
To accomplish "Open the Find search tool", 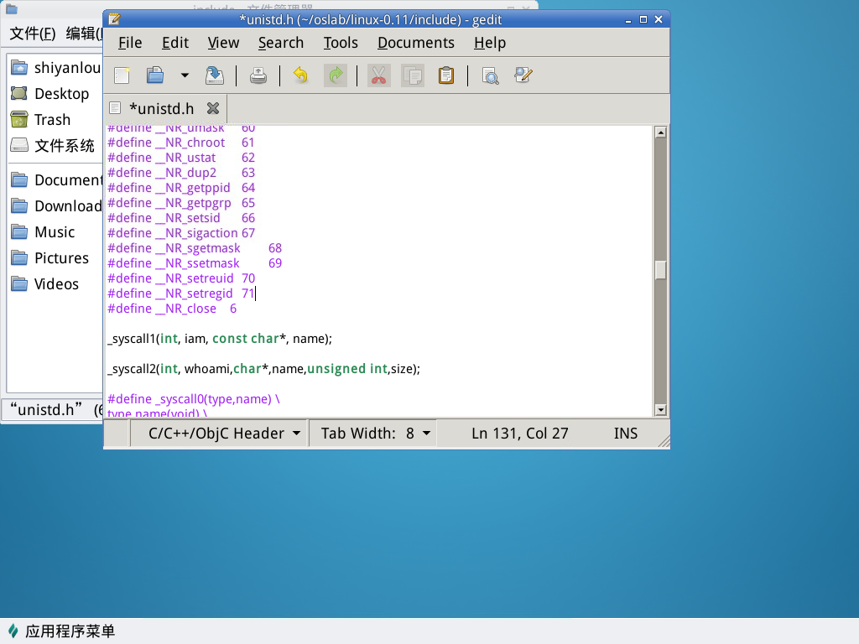I will tap(491, 75).
